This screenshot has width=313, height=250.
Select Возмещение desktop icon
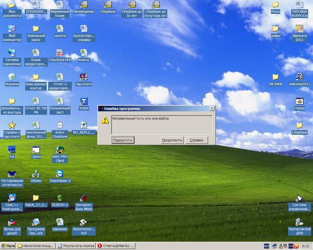(x=84, y=7)
